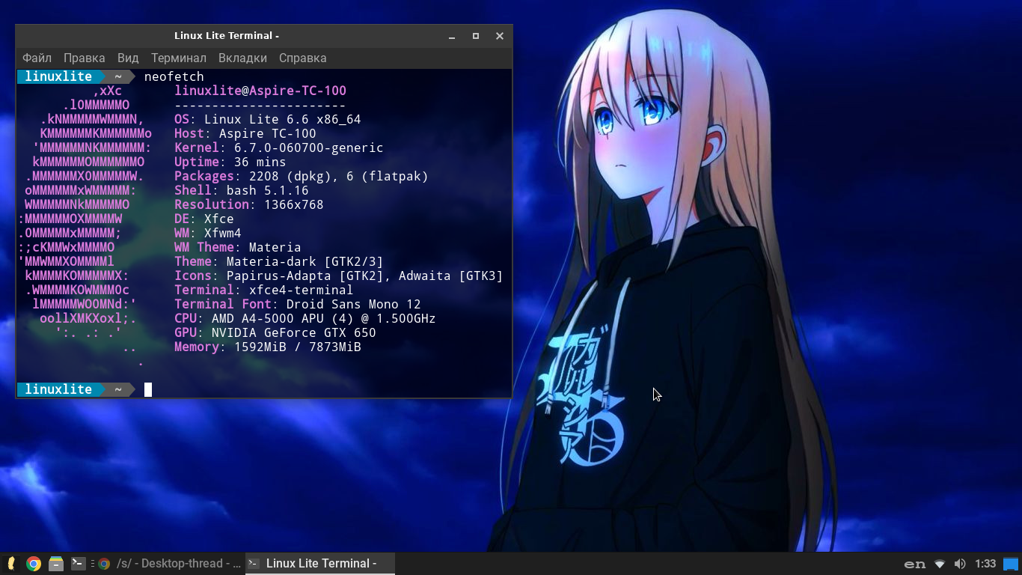This screenshot has width=1022, height=575.
Task: Click the 'Uptime: 36 mins' line
Action: pyautogui.click(x=230, y=162)
